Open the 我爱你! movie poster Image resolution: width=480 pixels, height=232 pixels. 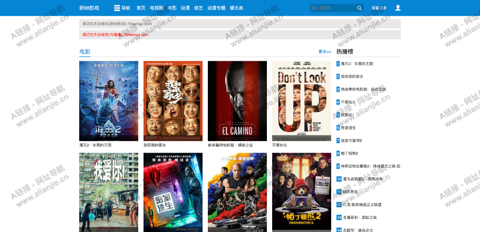tap(108, 192)
